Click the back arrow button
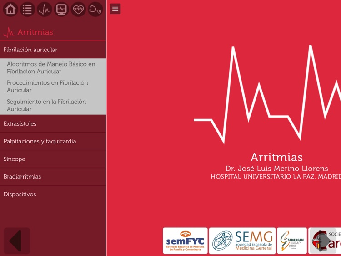Image resolution: width=341 pixels, height=256 pixels. 17,241
